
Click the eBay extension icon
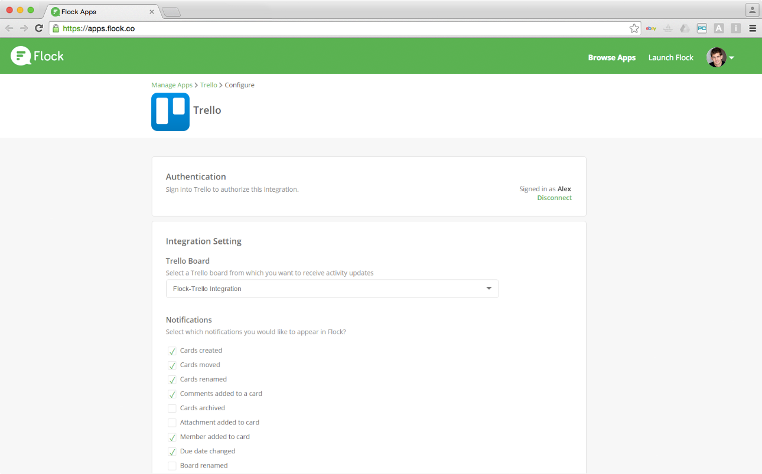(651, 28)
